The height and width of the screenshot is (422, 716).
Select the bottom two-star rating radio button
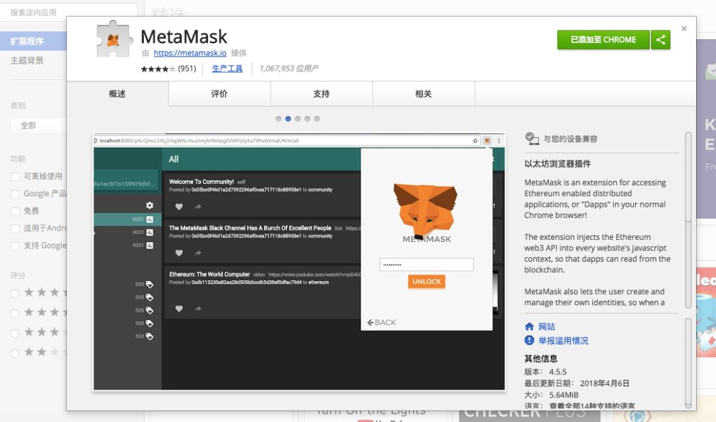15,352
